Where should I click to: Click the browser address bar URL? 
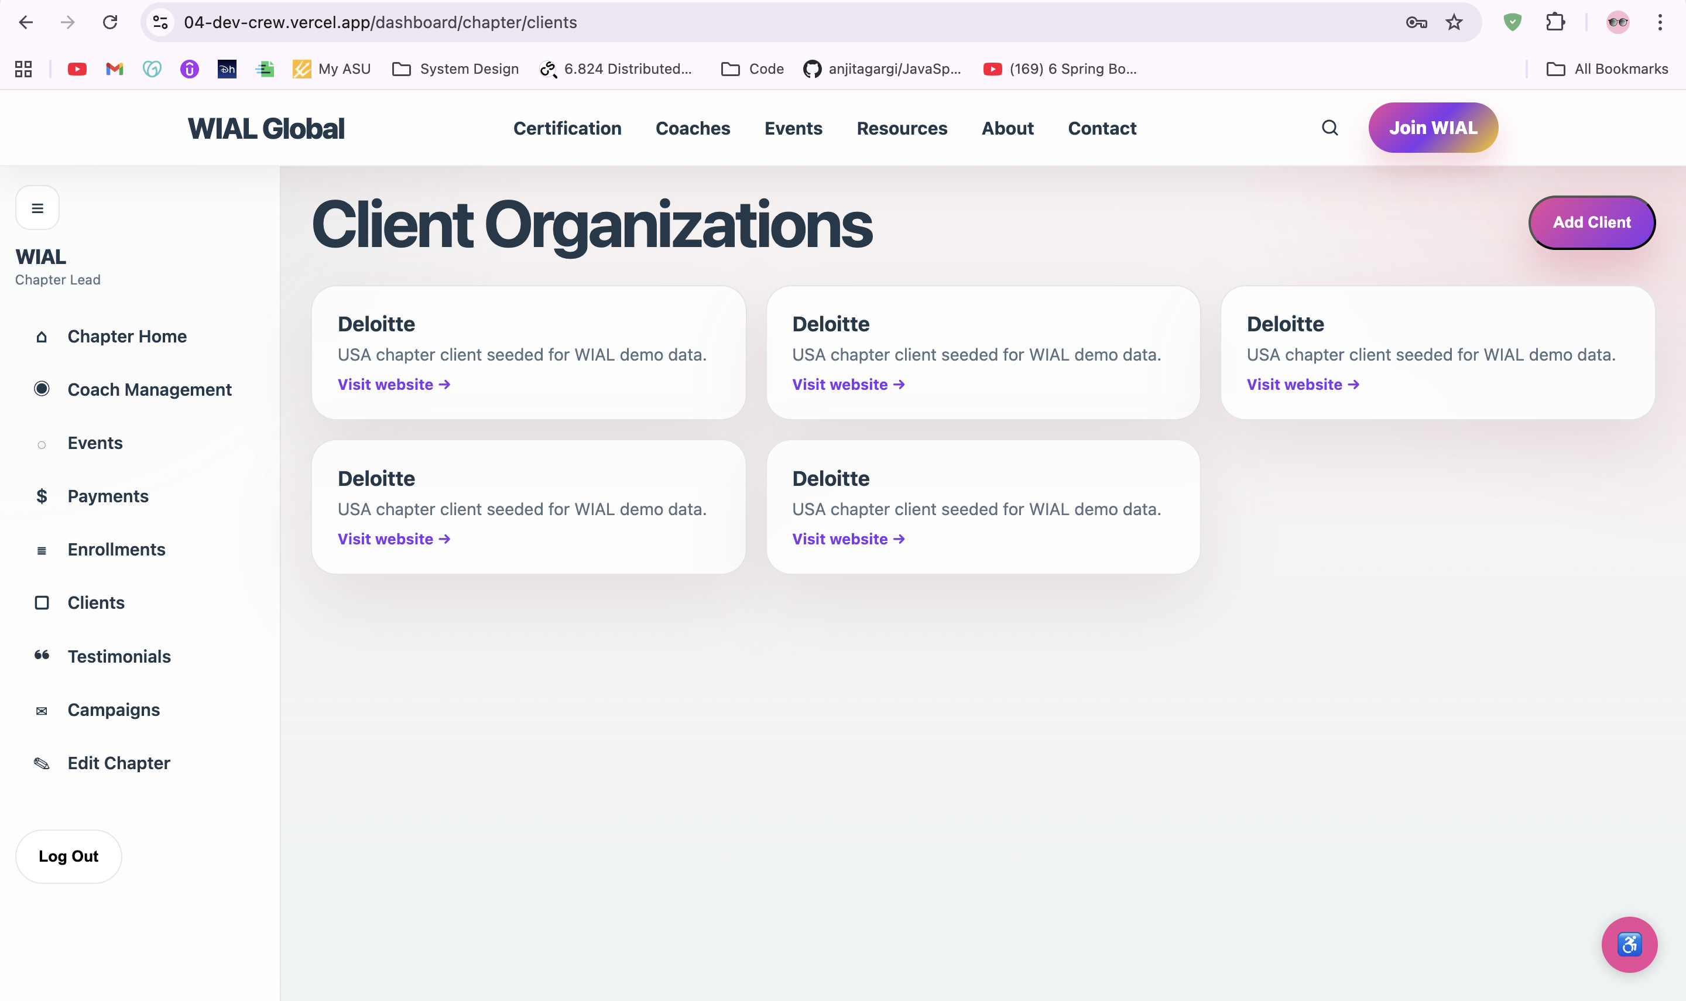pos(381,22)
